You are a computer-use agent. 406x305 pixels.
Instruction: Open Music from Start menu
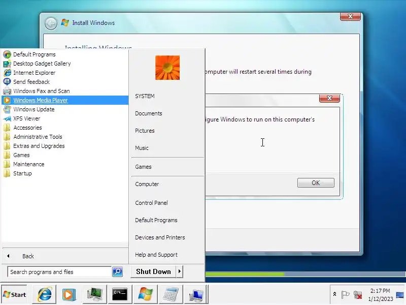(x=142, y=148)
